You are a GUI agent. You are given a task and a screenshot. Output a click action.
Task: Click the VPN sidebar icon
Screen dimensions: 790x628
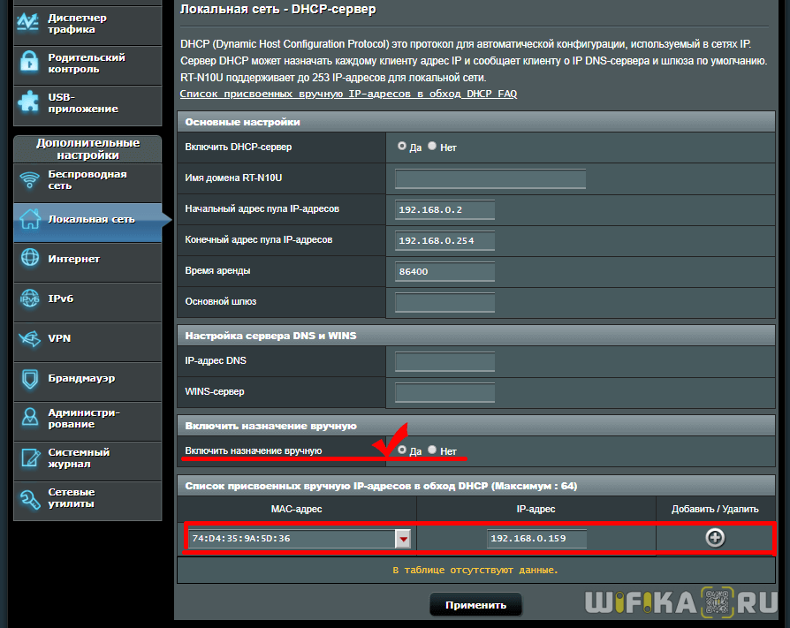[x=30, y=338]
